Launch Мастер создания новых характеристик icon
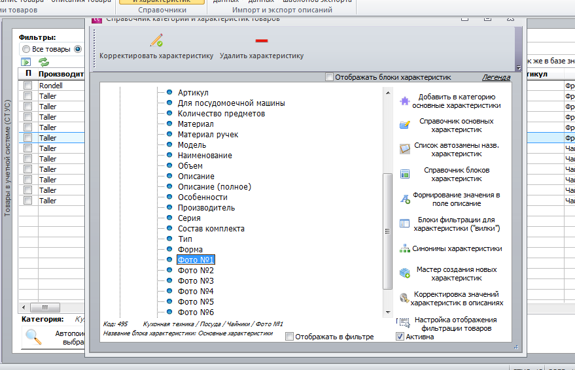 (405, 273)
